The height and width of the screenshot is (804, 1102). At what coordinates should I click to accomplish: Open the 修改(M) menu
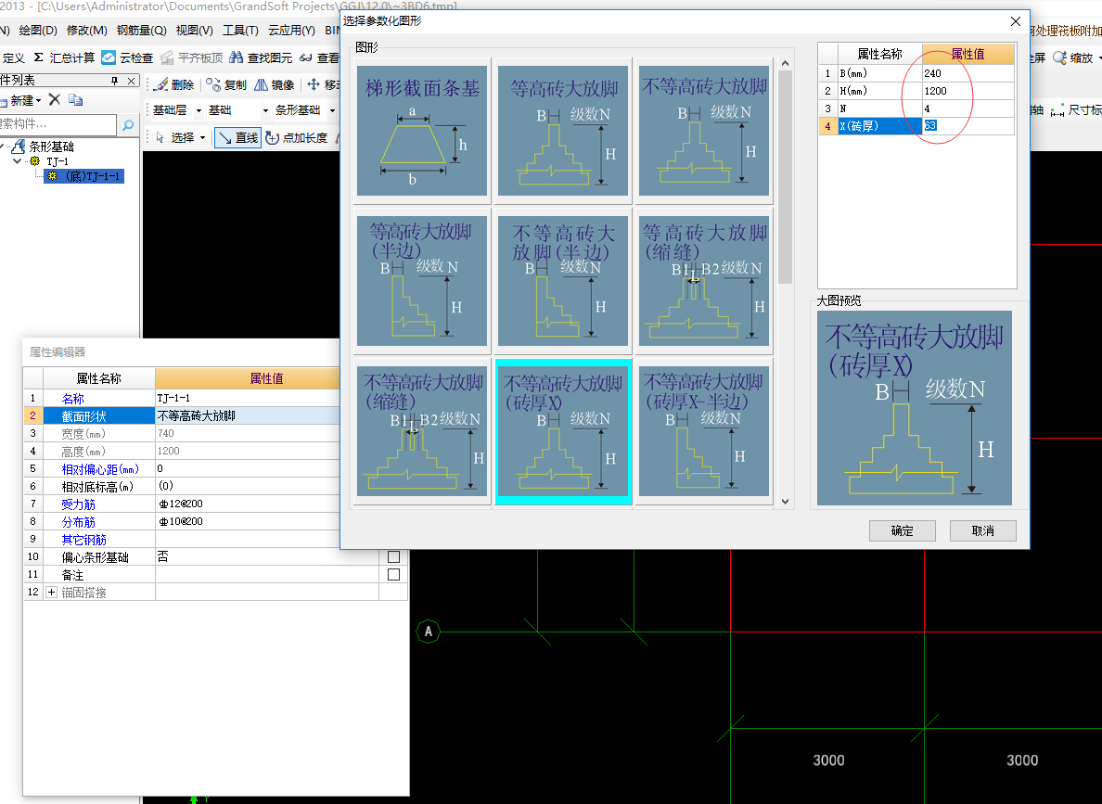[86, 31]
